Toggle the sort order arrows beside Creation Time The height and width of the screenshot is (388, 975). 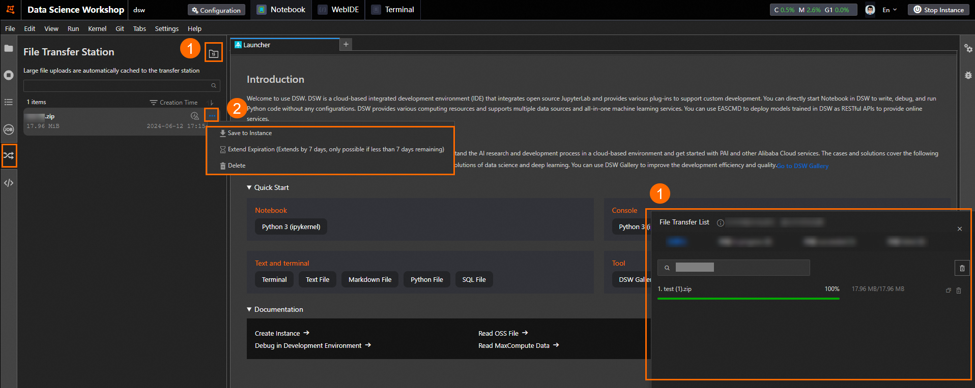212,103
